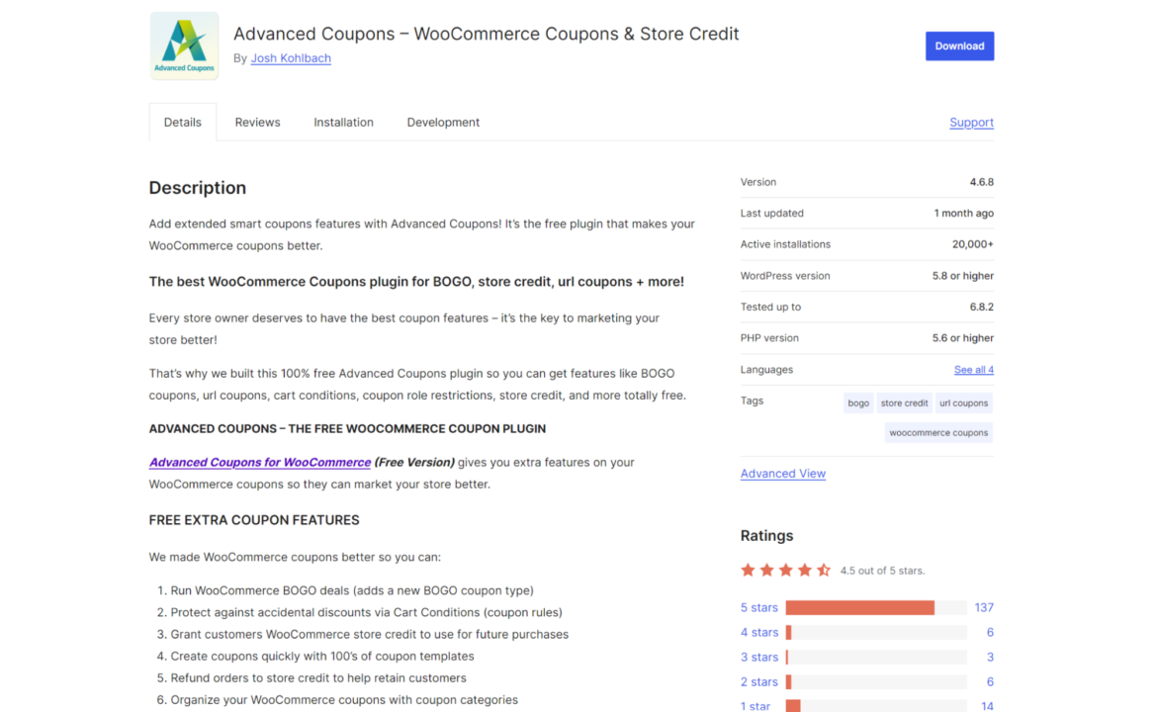The height and width of the screenshot is (712, 1157).
Task: Open the Advanced View link
Action: click(782, 474)
